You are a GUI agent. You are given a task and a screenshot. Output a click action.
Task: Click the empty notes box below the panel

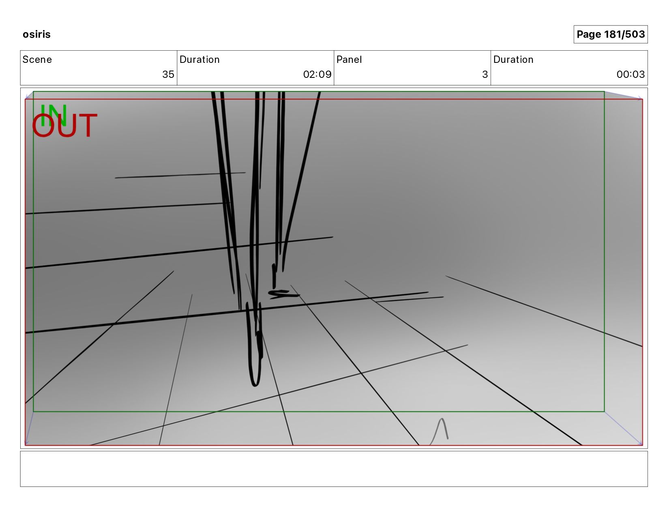pyautogui.click(x=334, y=469)
